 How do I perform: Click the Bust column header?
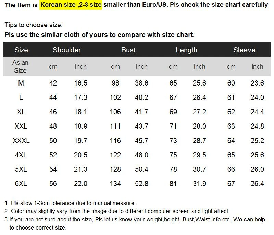point(128,50)
